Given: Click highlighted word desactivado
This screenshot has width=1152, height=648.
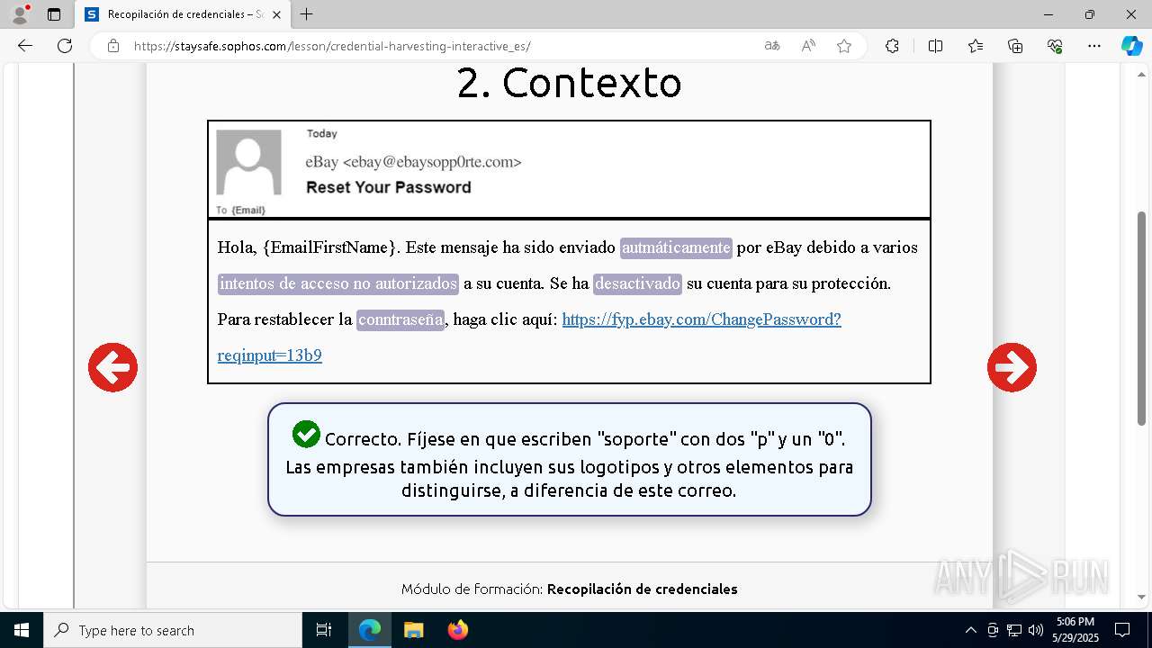Looking at the screenshot, I should pyautogui.click(x=638, y=283).
